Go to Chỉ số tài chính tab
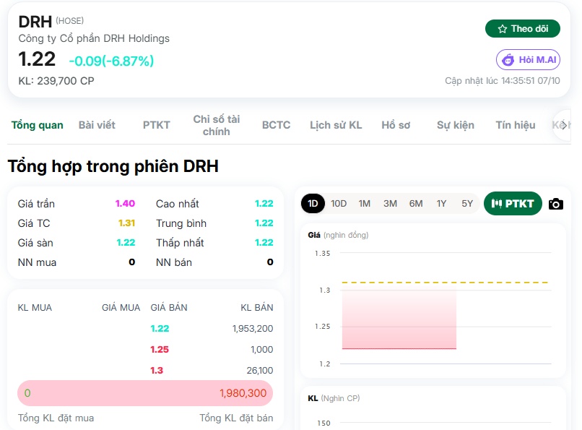This screenshot has width=582, height=430. click(217, 125)
